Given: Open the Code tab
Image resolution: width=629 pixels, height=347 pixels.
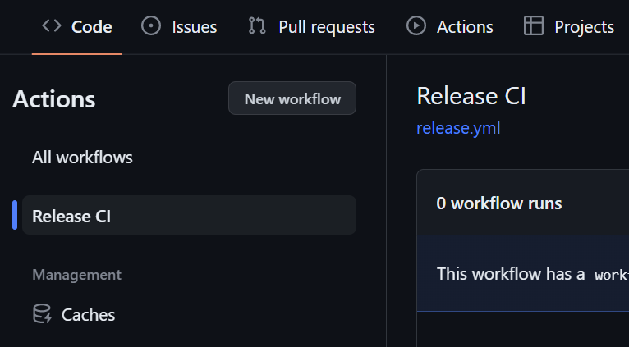Looking at the screenshot, I should click(x=77, y=27).
